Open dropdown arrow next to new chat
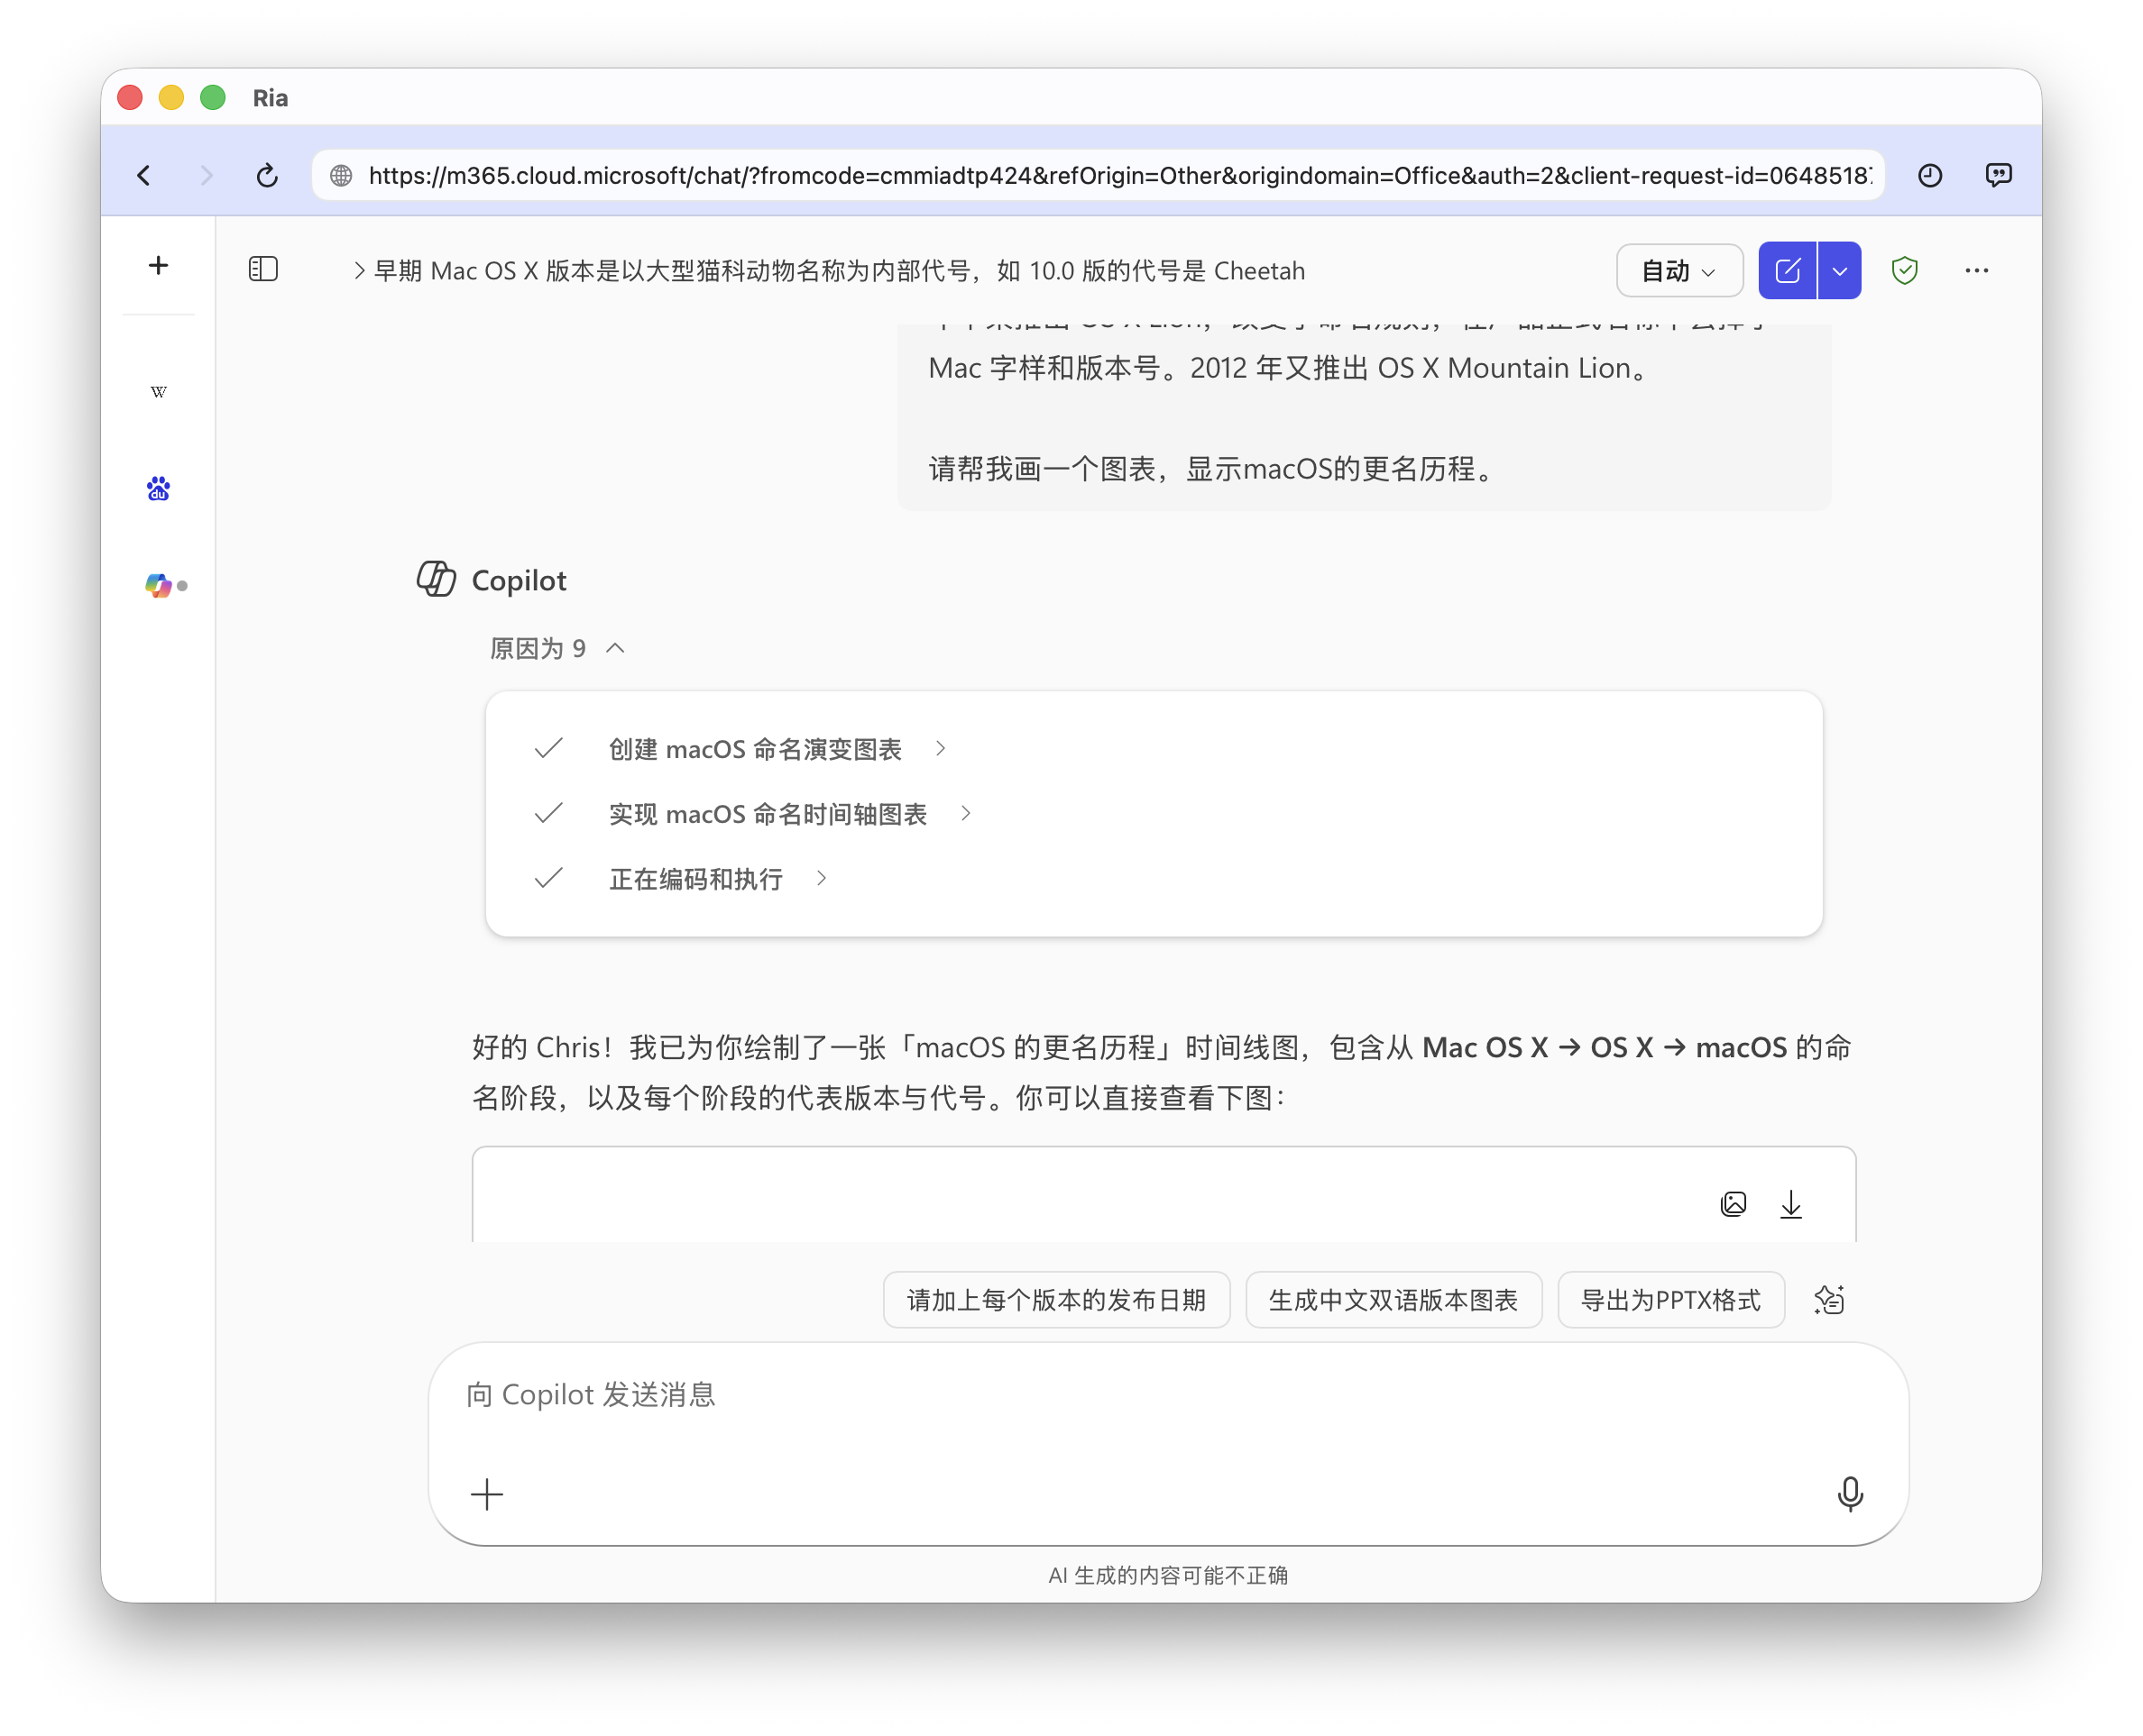The image size is (2143, 1736). coord(1839,271)
